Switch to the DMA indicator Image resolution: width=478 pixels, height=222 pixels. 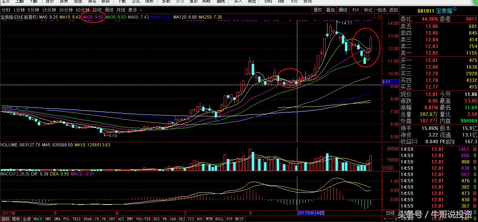point(57,219)
